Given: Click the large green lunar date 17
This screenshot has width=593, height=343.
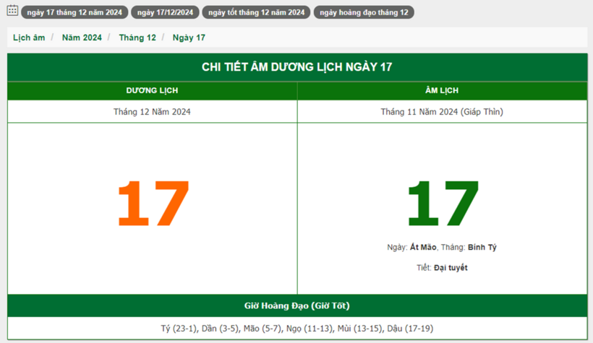Looking at the screenshot, I should click(442, 204).
